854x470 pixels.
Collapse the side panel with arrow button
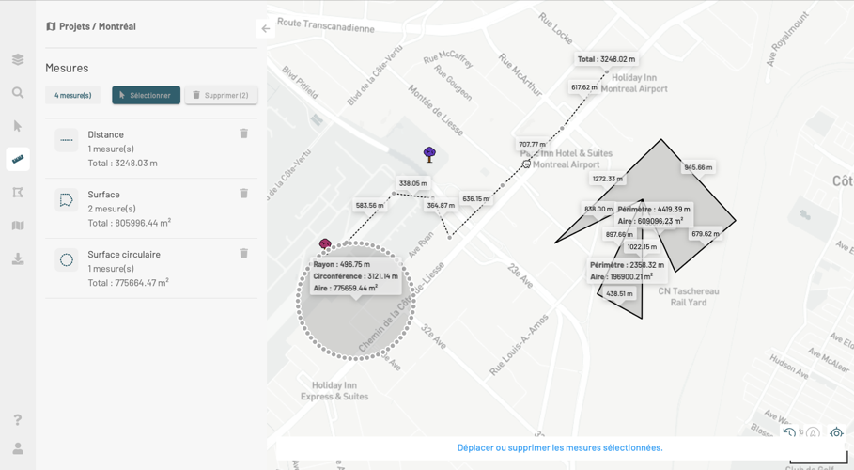tap(266, 29)
